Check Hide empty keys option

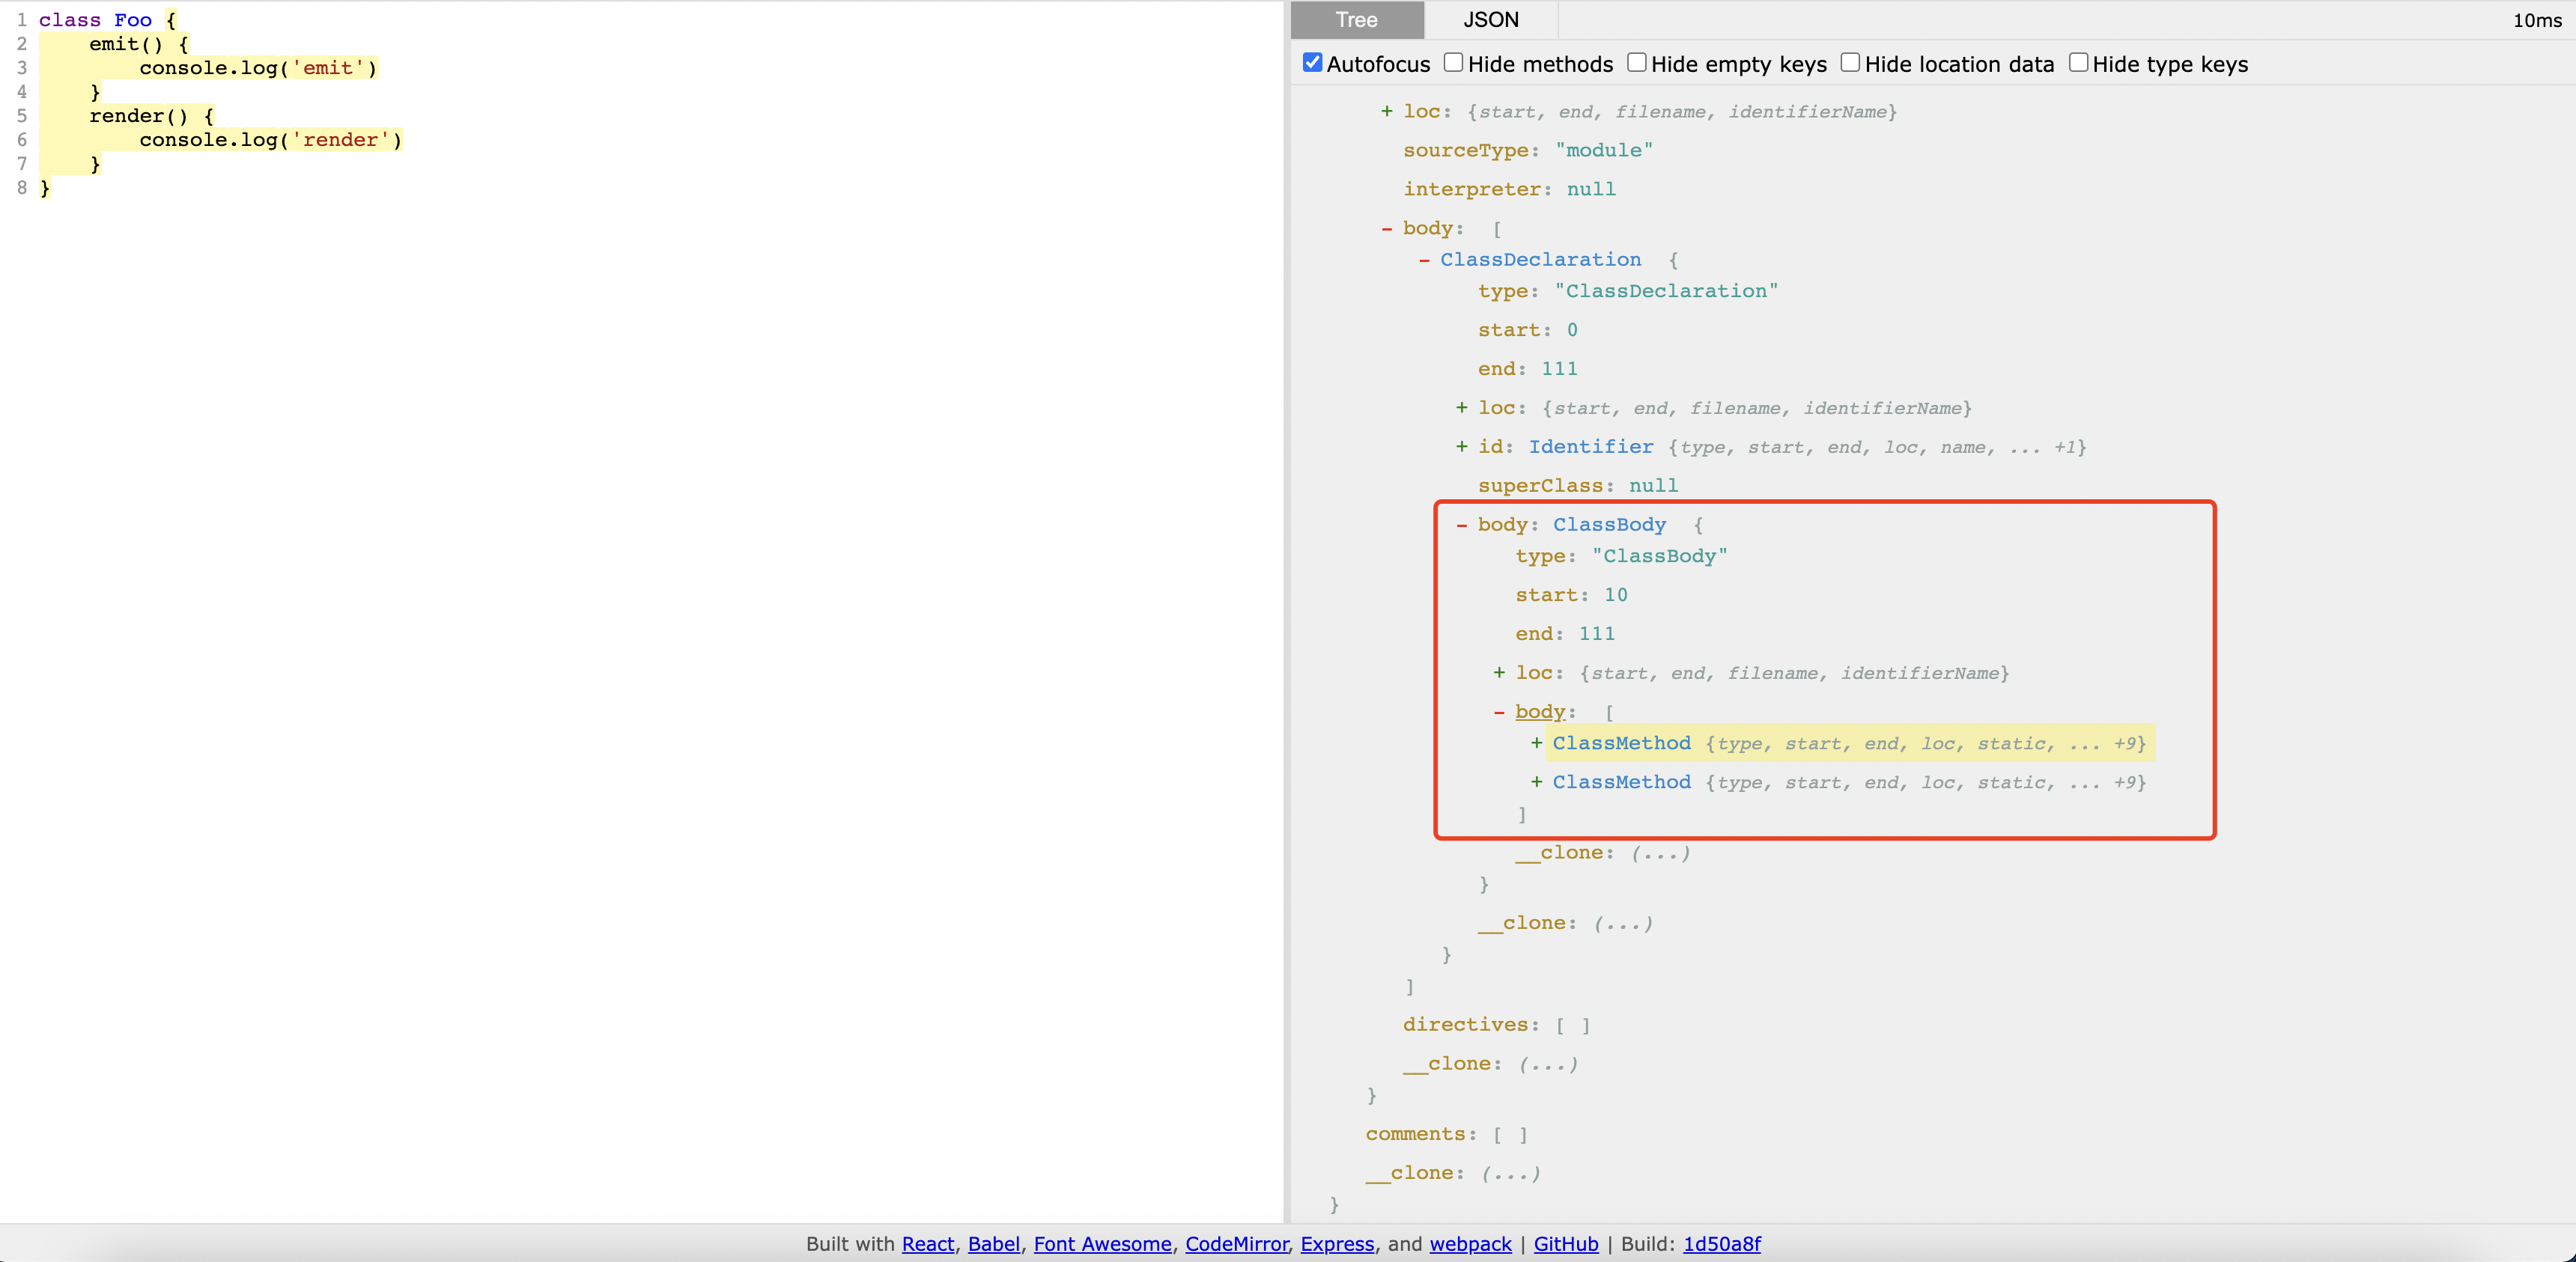(1636, 63)
